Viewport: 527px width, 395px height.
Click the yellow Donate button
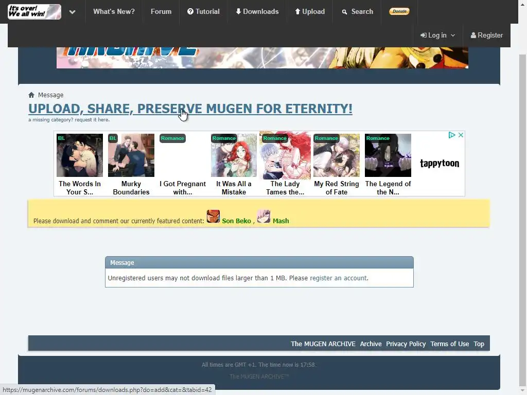(x=399, y=11)
